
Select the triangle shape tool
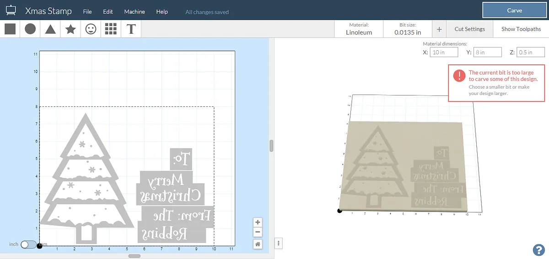pyautogui.click(x=50, y=29)
